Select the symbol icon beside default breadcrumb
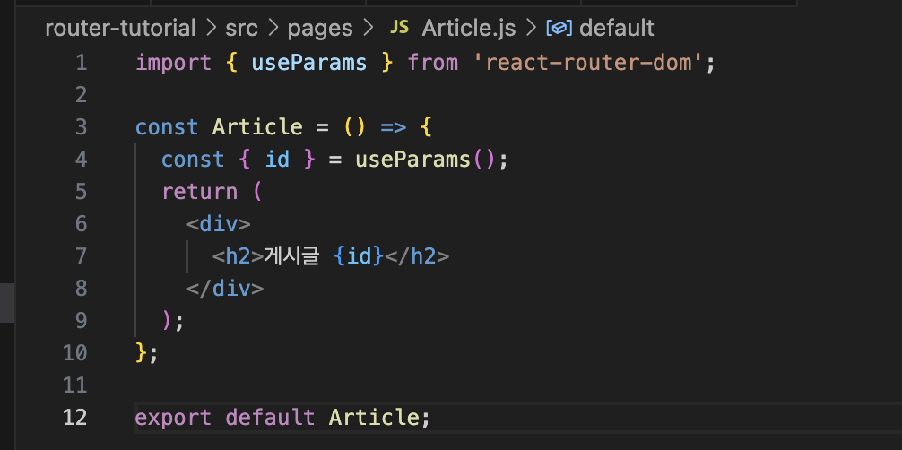 [559, 28]
